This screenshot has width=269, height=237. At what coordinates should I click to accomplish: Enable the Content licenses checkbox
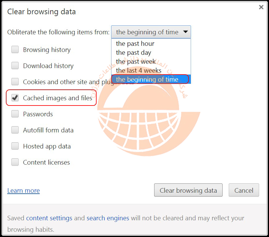[15, 162]
